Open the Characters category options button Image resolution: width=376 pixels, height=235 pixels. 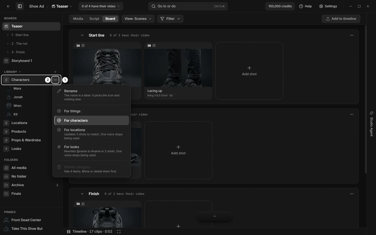tap(55, 80)
